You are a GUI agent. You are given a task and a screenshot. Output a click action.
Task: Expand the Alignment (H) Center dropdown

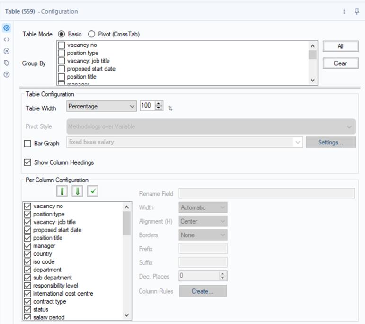(204, 221)
